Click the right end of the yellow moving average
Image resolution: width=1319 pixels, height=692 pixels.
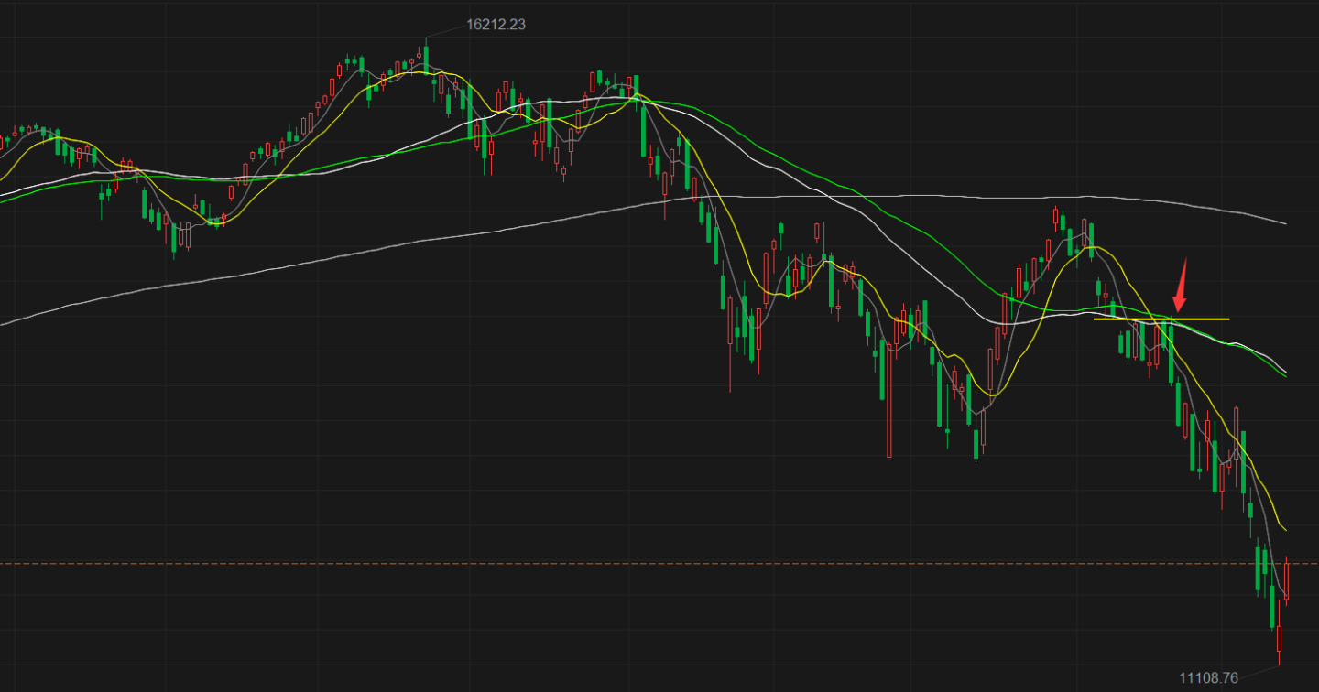[1284, 528]
